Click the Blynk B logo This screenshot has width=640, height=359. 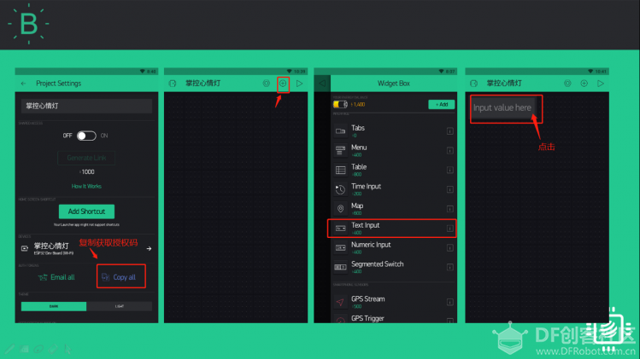click(28, 24)
